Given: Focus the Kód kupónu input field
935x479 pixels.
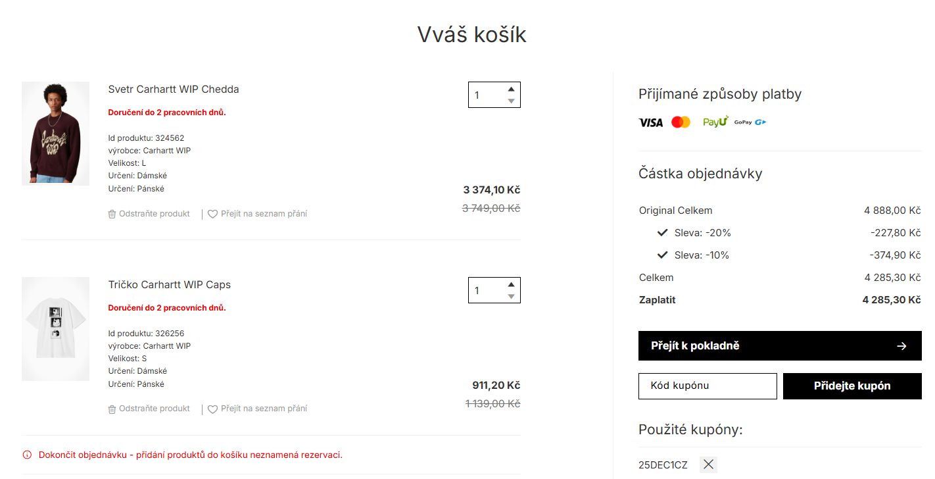Looking at the screenshot, I should pyautogui.click(x=707, y=386).
